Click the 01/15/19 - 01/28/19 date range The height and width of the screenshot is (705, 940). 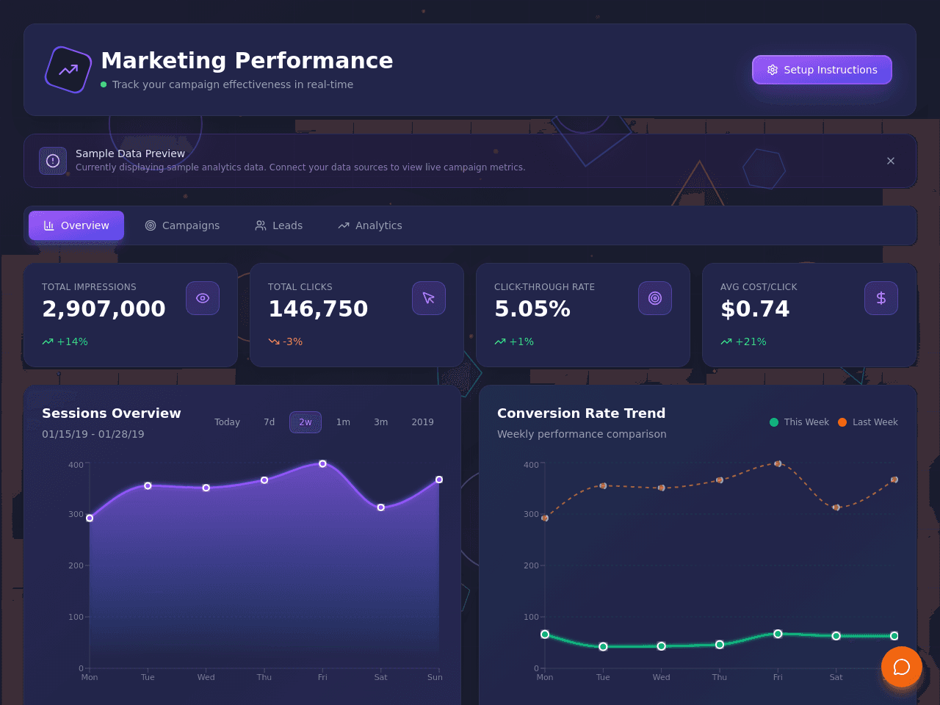coord(93,434)
